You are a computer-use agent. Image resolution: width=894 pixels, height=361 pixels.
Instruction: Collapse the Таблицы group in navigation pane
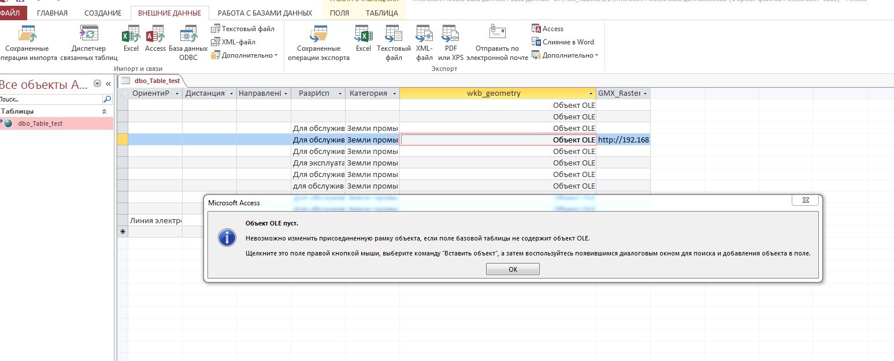click(x=104, y=111)
